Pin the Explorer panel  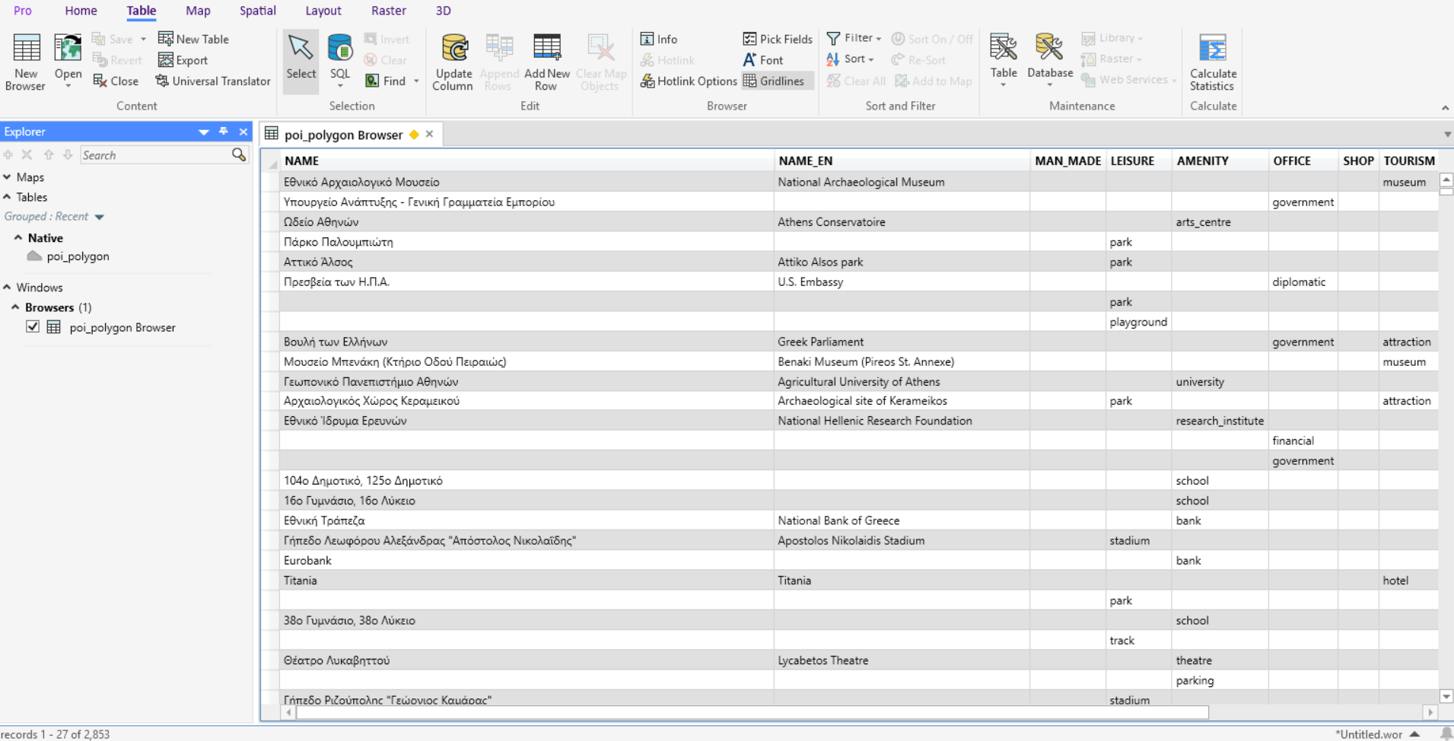coord(224,132)
